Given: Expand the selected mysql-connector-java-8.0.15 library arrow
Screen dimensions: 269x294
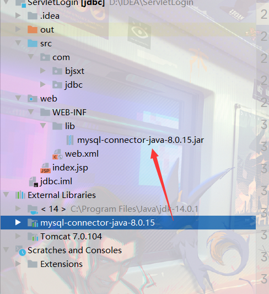Looking at the screenshot, I should (x=18, y=222).
